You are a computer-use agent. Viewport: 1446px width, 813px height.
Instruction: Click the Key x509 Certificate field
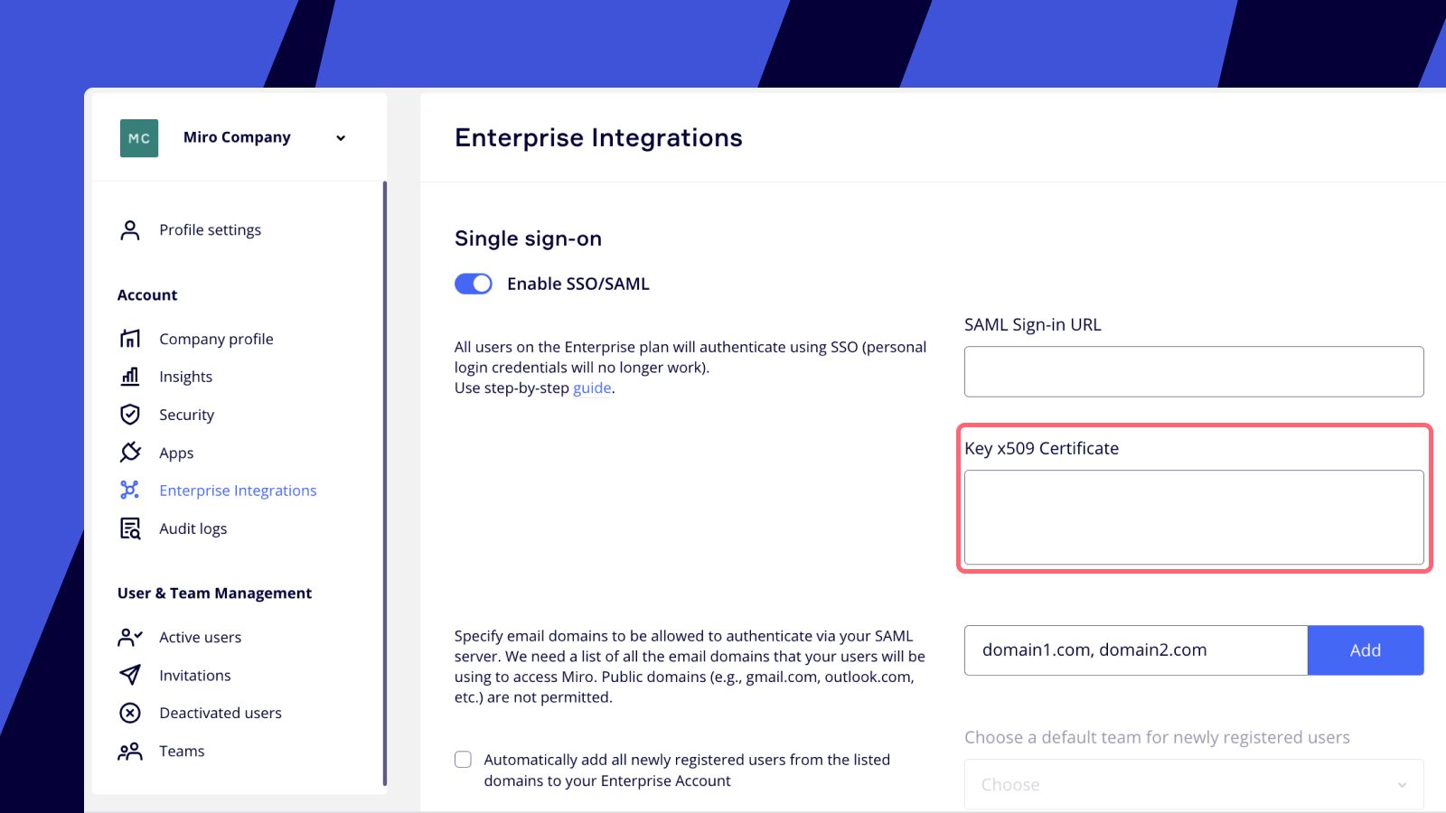(x=1193, y=518)
